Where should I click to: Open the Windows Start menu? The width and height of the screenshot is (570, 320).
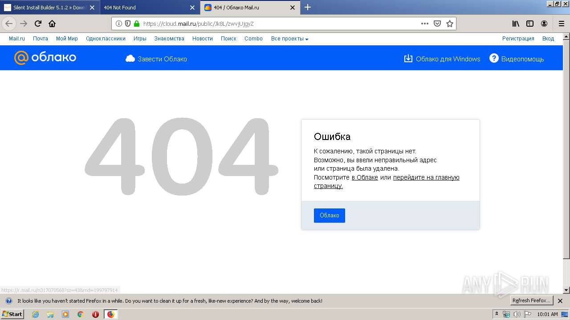click(x=12, y=314)
